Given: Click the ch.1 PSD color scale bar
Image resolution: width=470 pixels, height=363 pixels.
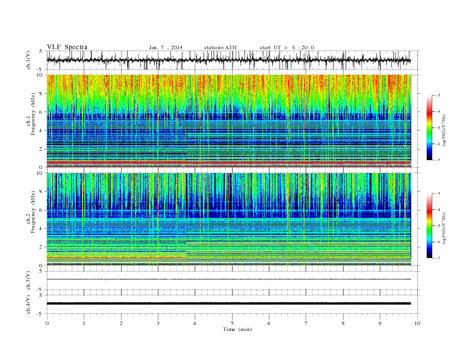Looking at the screenshot, I should pos(430,128).
